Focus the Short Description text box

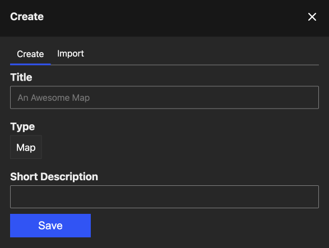click(165, 196)
